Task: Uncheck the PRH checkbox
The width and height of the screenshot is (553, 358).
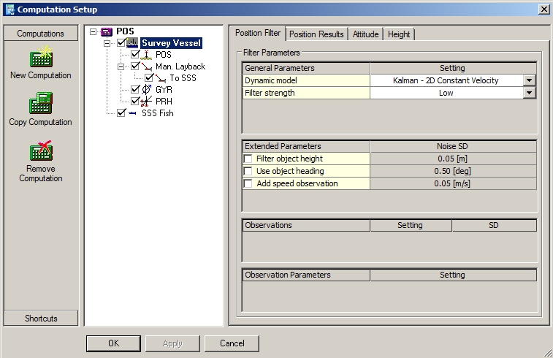Action: click(x=135, y=102)
